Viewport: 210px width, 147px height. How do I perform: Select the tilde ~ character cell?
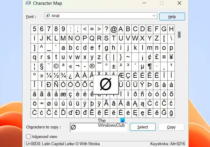tap(128, 57)
